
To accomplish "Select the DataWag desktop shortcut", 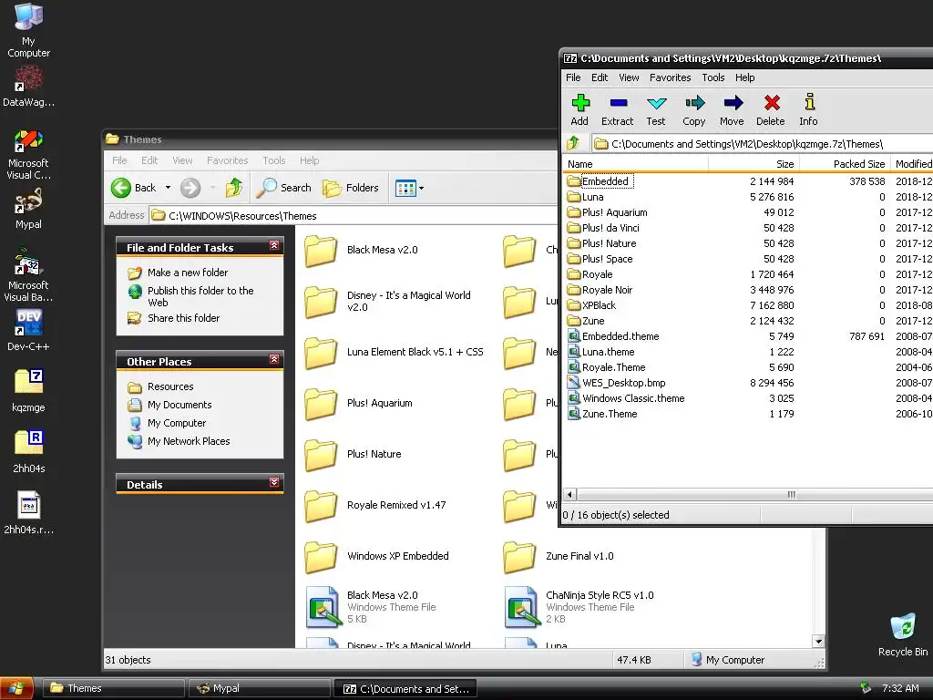I will click(28, 87).
